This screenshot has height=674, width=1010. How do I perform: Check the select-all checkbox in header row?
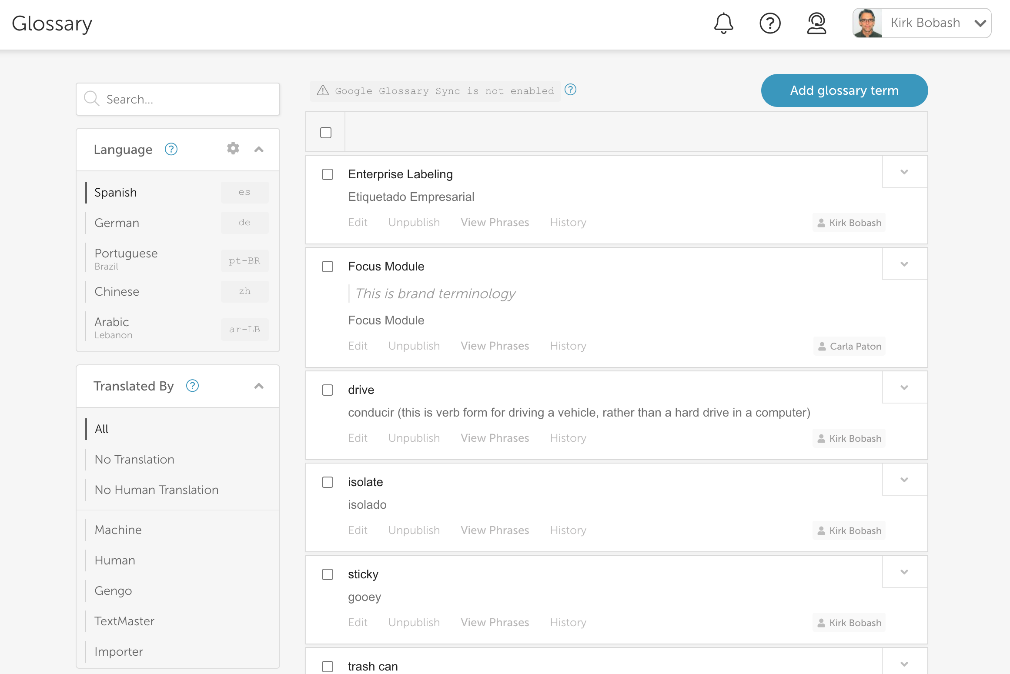pyautogui.click(x=326, y=133)
